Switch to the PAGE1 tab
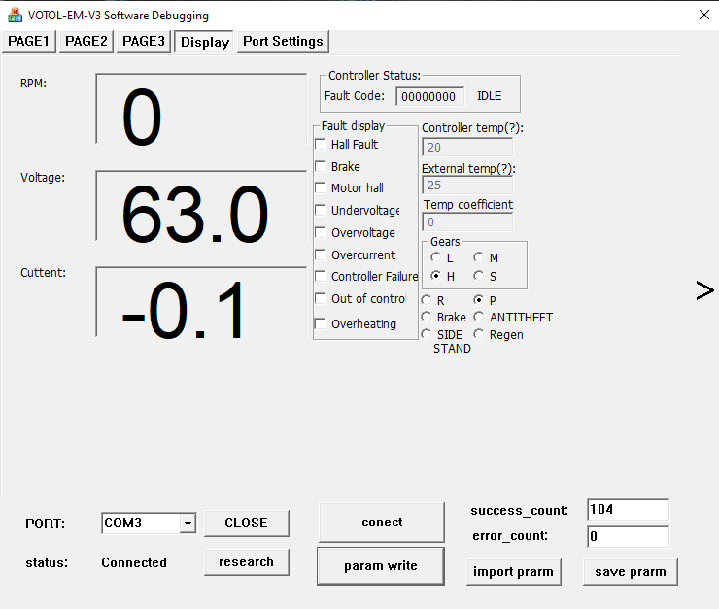The image size is (719, 609). pos(29,41)
